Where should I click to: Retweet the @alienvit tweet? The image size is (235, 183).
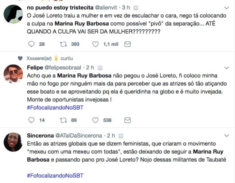[63, 44]
